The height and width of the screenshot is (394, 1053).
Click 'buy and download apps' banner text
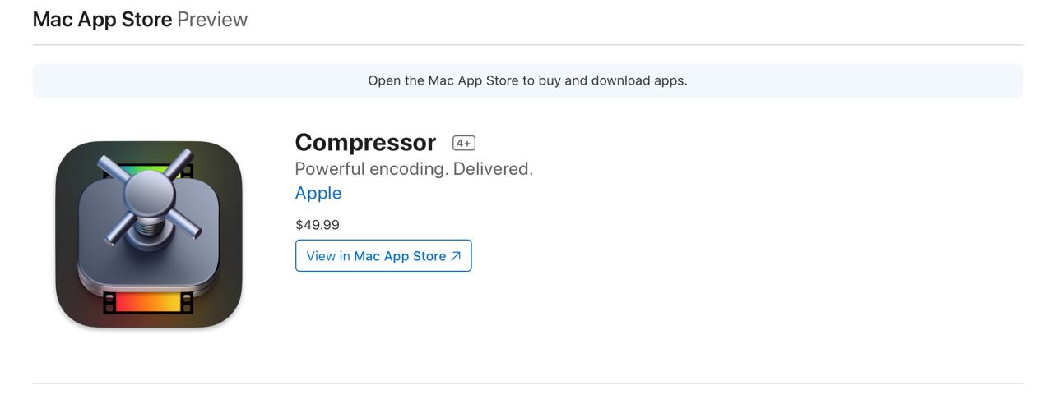pos(613,80)
